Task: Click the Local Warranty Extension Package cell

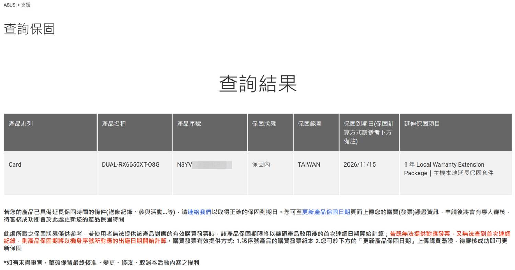Action: 448,169
